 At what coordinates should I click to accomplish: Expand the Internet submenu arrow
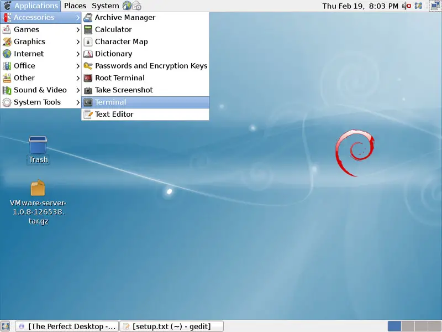78,54
